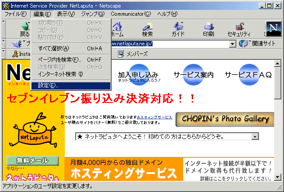Open the View (表示) menu

point(66,14)
